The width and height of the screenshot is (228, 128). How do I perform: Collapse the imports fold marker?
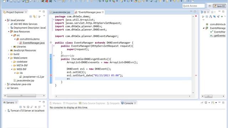point(54,20)
